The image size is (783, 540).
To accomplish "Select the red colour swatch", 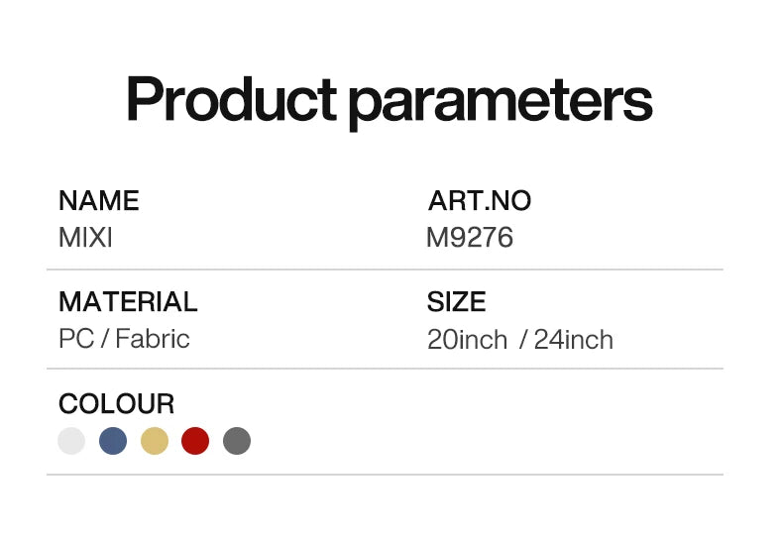I will pos(195,441).
